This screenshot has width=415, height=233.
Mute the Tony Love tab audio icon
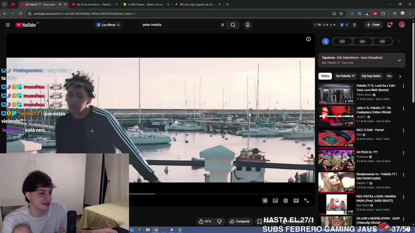click(60, 5)
